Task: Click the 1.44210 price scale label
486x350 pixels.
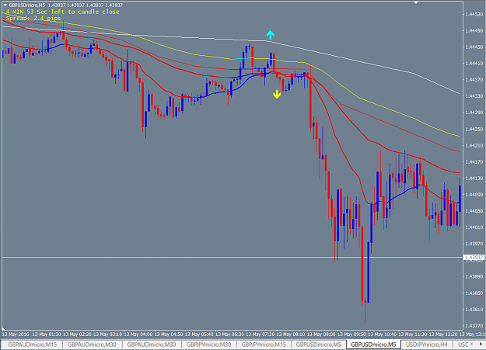Action: [x=474, y=145]
